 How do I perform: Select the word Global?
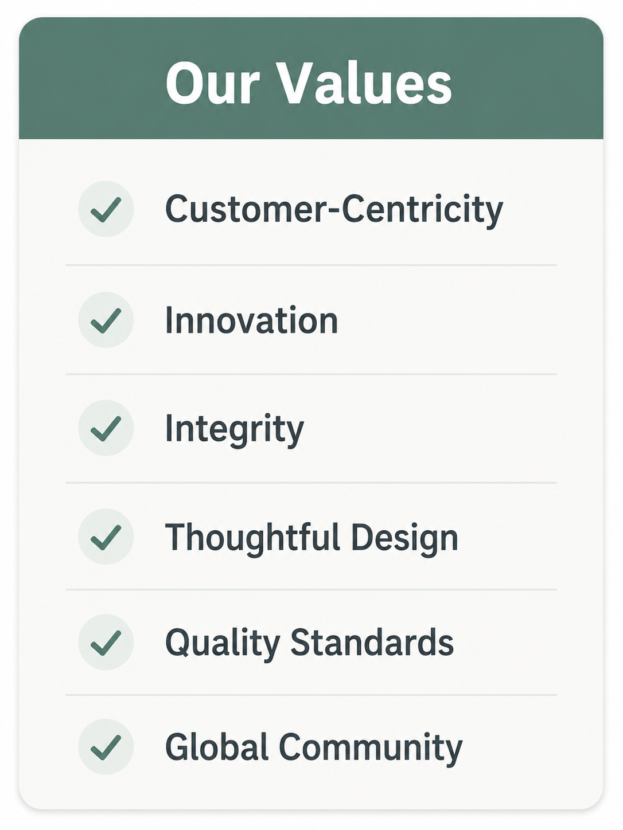217,747
